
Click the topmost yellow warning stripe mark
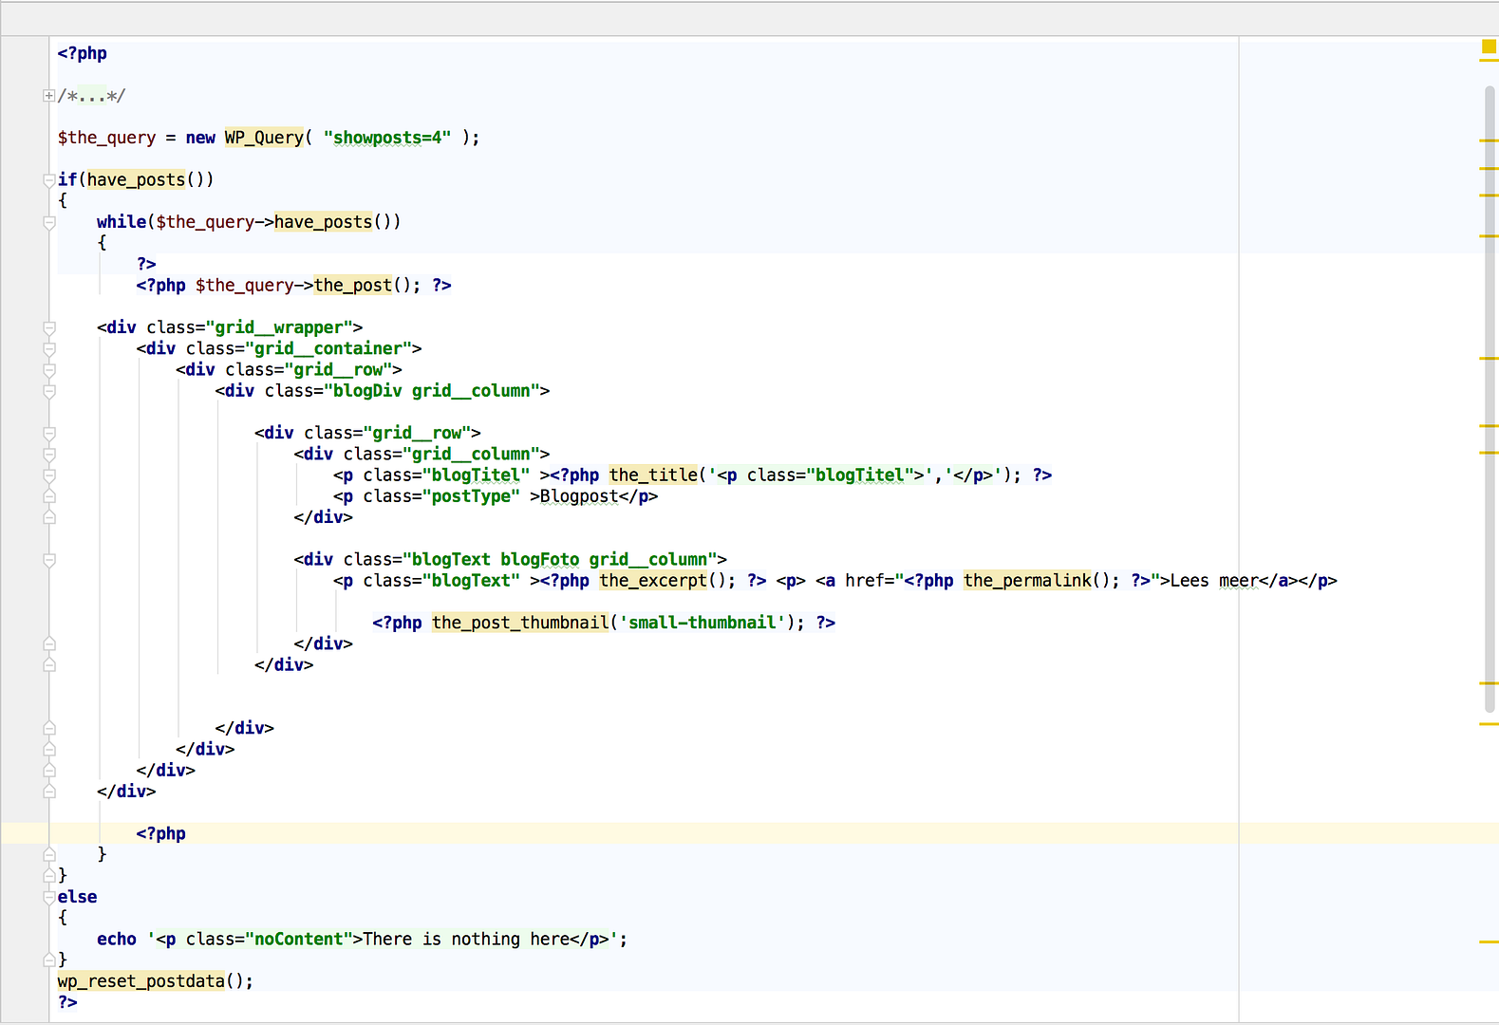pyautogui.click(x=1488, y=140)
